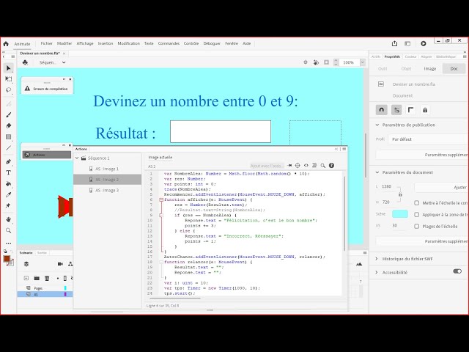Click insert target path icon
The width and height of the screenshot is (469, 352).
(298, 166)
